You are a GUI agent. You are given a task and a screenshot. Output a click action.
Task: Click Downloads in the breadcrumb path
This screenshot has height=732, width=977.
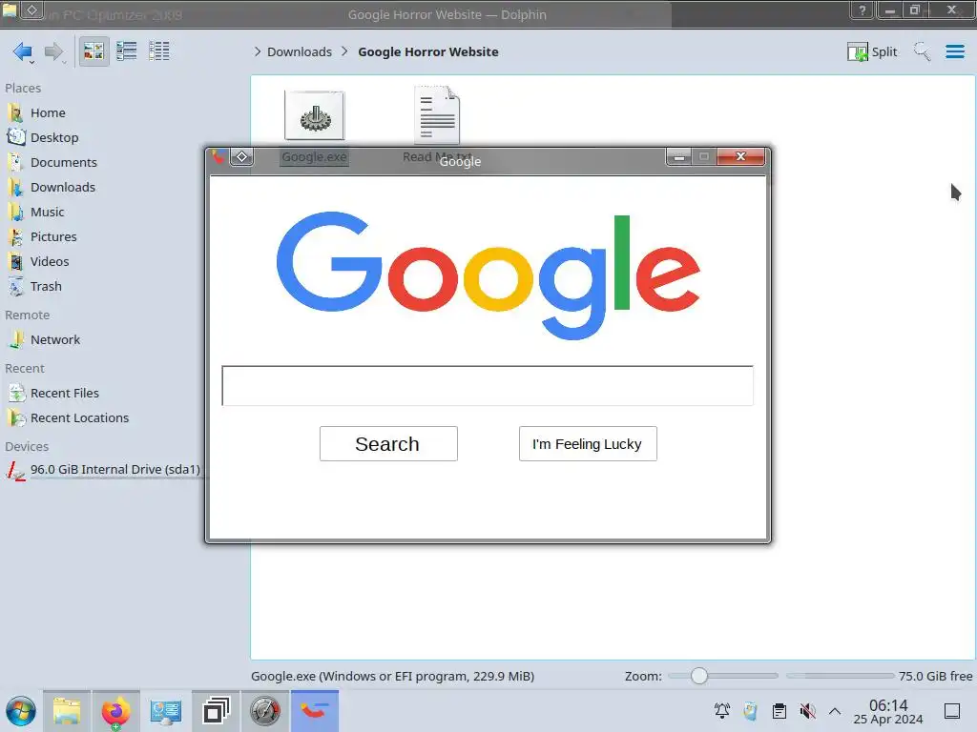[x=299, y=51]
